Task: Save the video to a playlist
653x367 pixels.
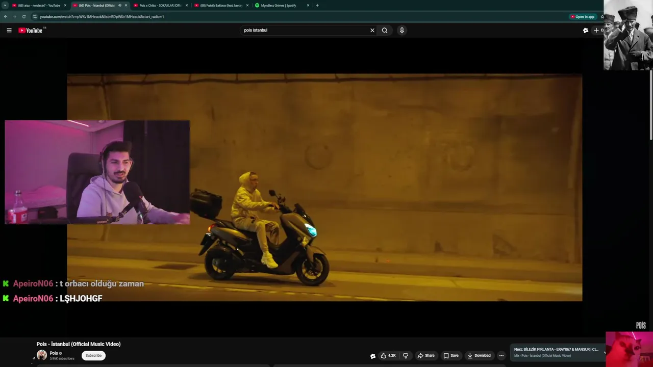Action: (x=451, y=355)
